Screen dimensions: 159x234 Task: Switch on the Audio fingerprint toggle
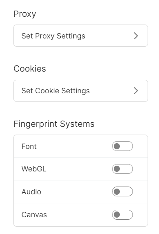click(122, 191)
